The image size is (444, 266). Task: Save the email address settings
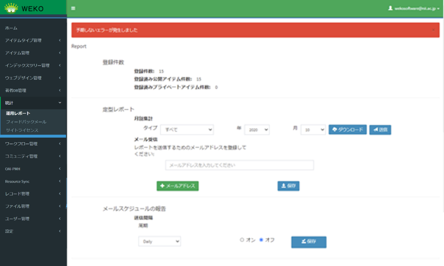[288, 186]
